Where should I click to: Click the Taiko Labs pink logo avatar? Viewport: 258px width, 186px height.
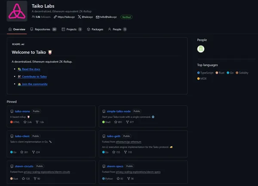pyautogui.click(x=17, y=11)
